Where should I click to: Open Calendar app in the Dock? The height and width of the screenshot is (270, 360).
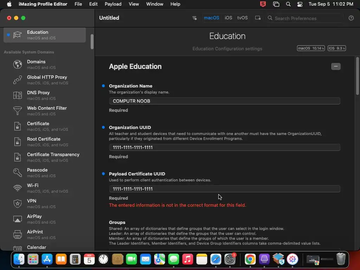pos(89,259)
